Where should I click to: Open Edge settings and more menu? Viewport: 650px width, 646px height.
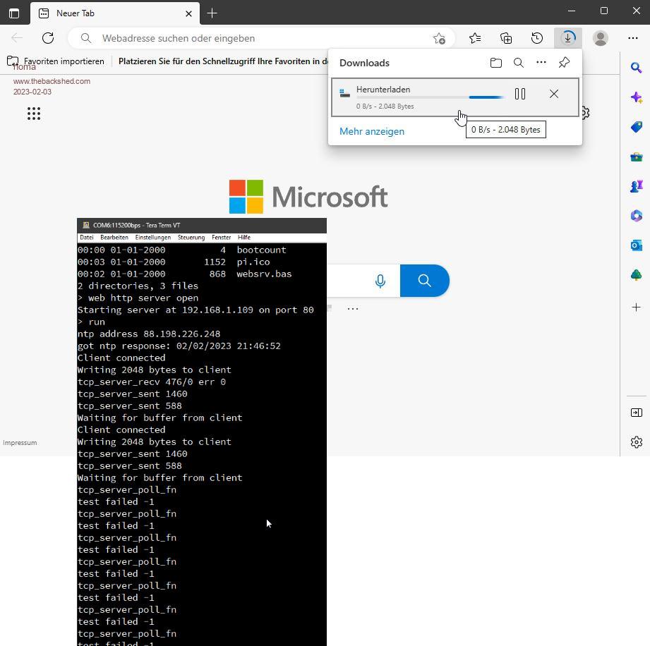(x=633, y=38)
